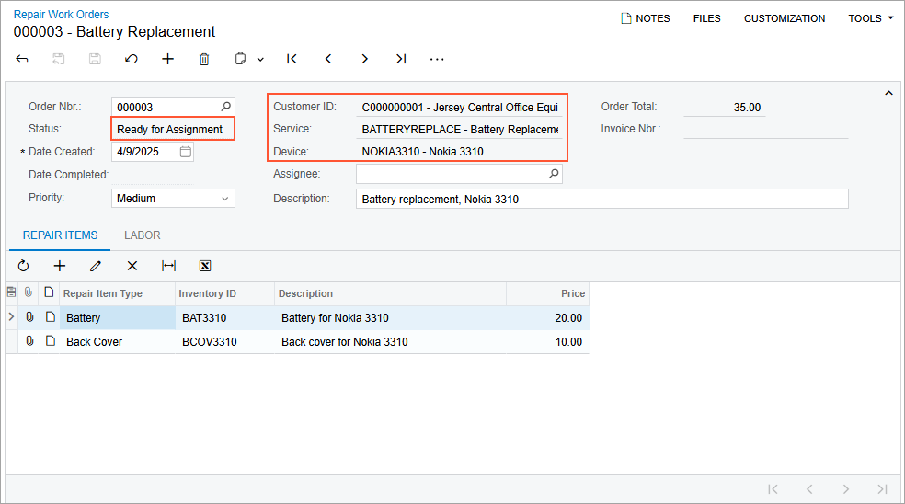Delete selected row in repair items grid

pos(132,266)
